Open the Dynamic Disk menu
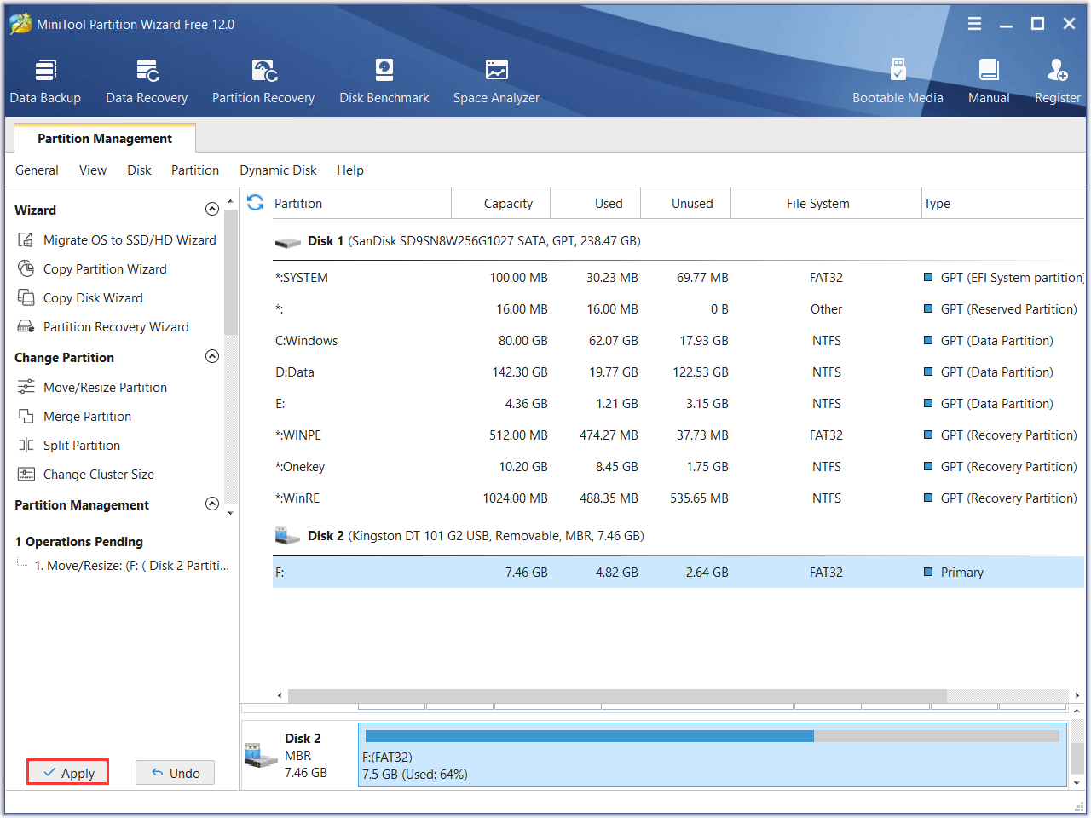The image size is (1091, 818). pyautogui.click(x=278, y=170)
